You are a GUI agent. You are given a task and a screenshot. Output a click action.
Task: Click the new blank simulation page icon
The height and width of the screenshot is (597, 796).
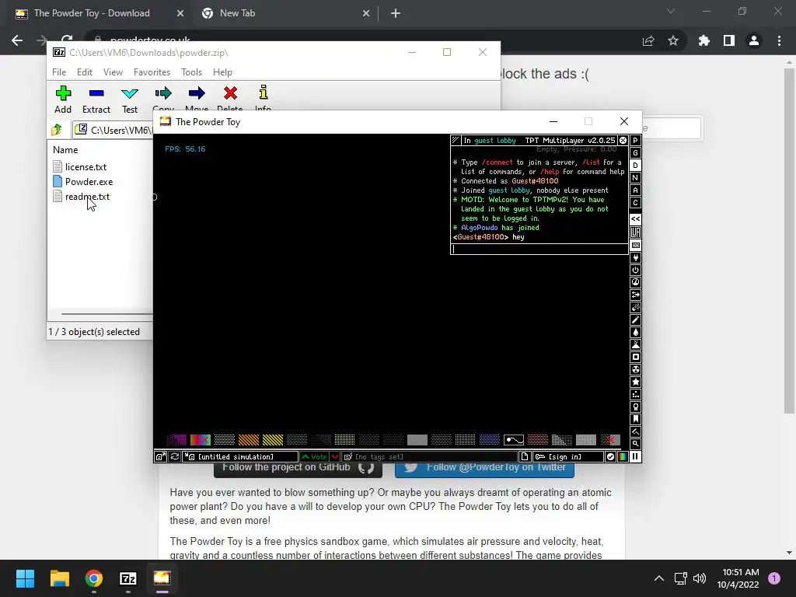pyautogui.click(x=525, y=457)
